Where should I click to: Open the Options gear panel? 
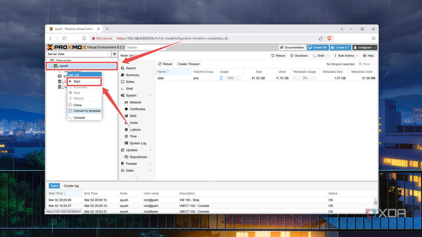(135, 129)
